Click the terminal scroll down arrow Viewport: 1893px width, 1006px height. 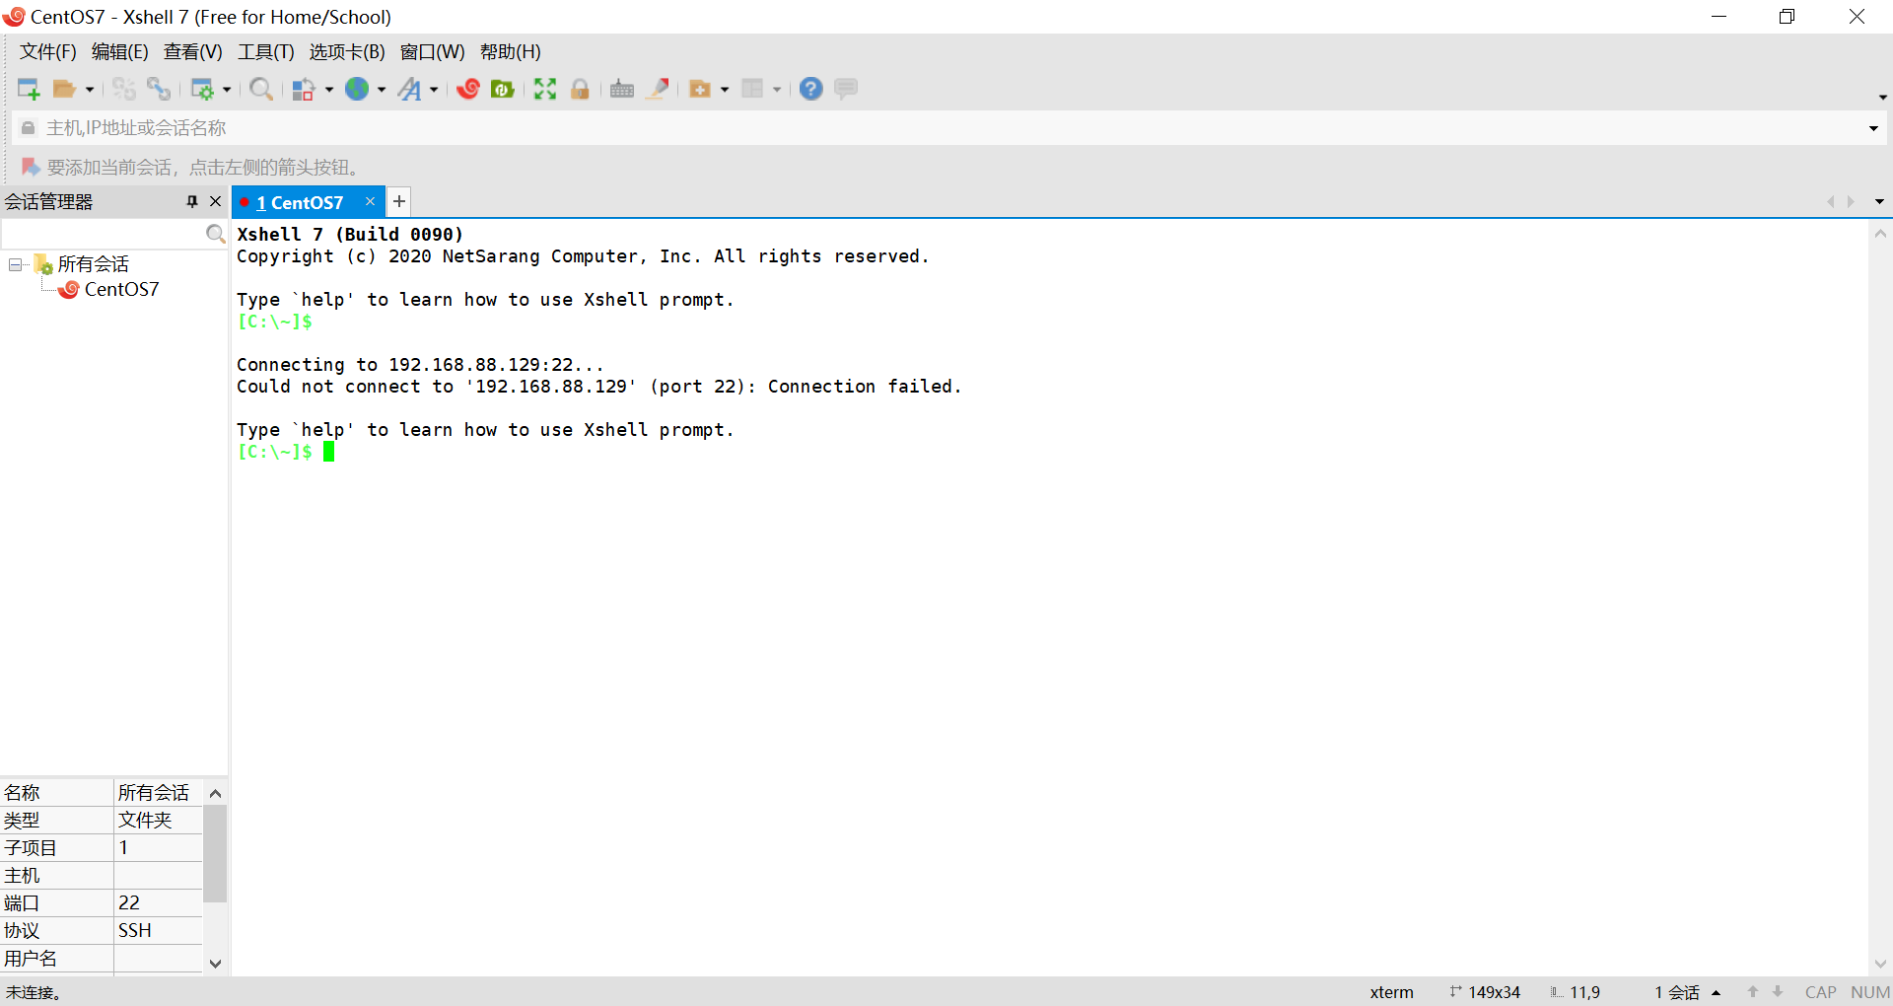coord(1880,964)
